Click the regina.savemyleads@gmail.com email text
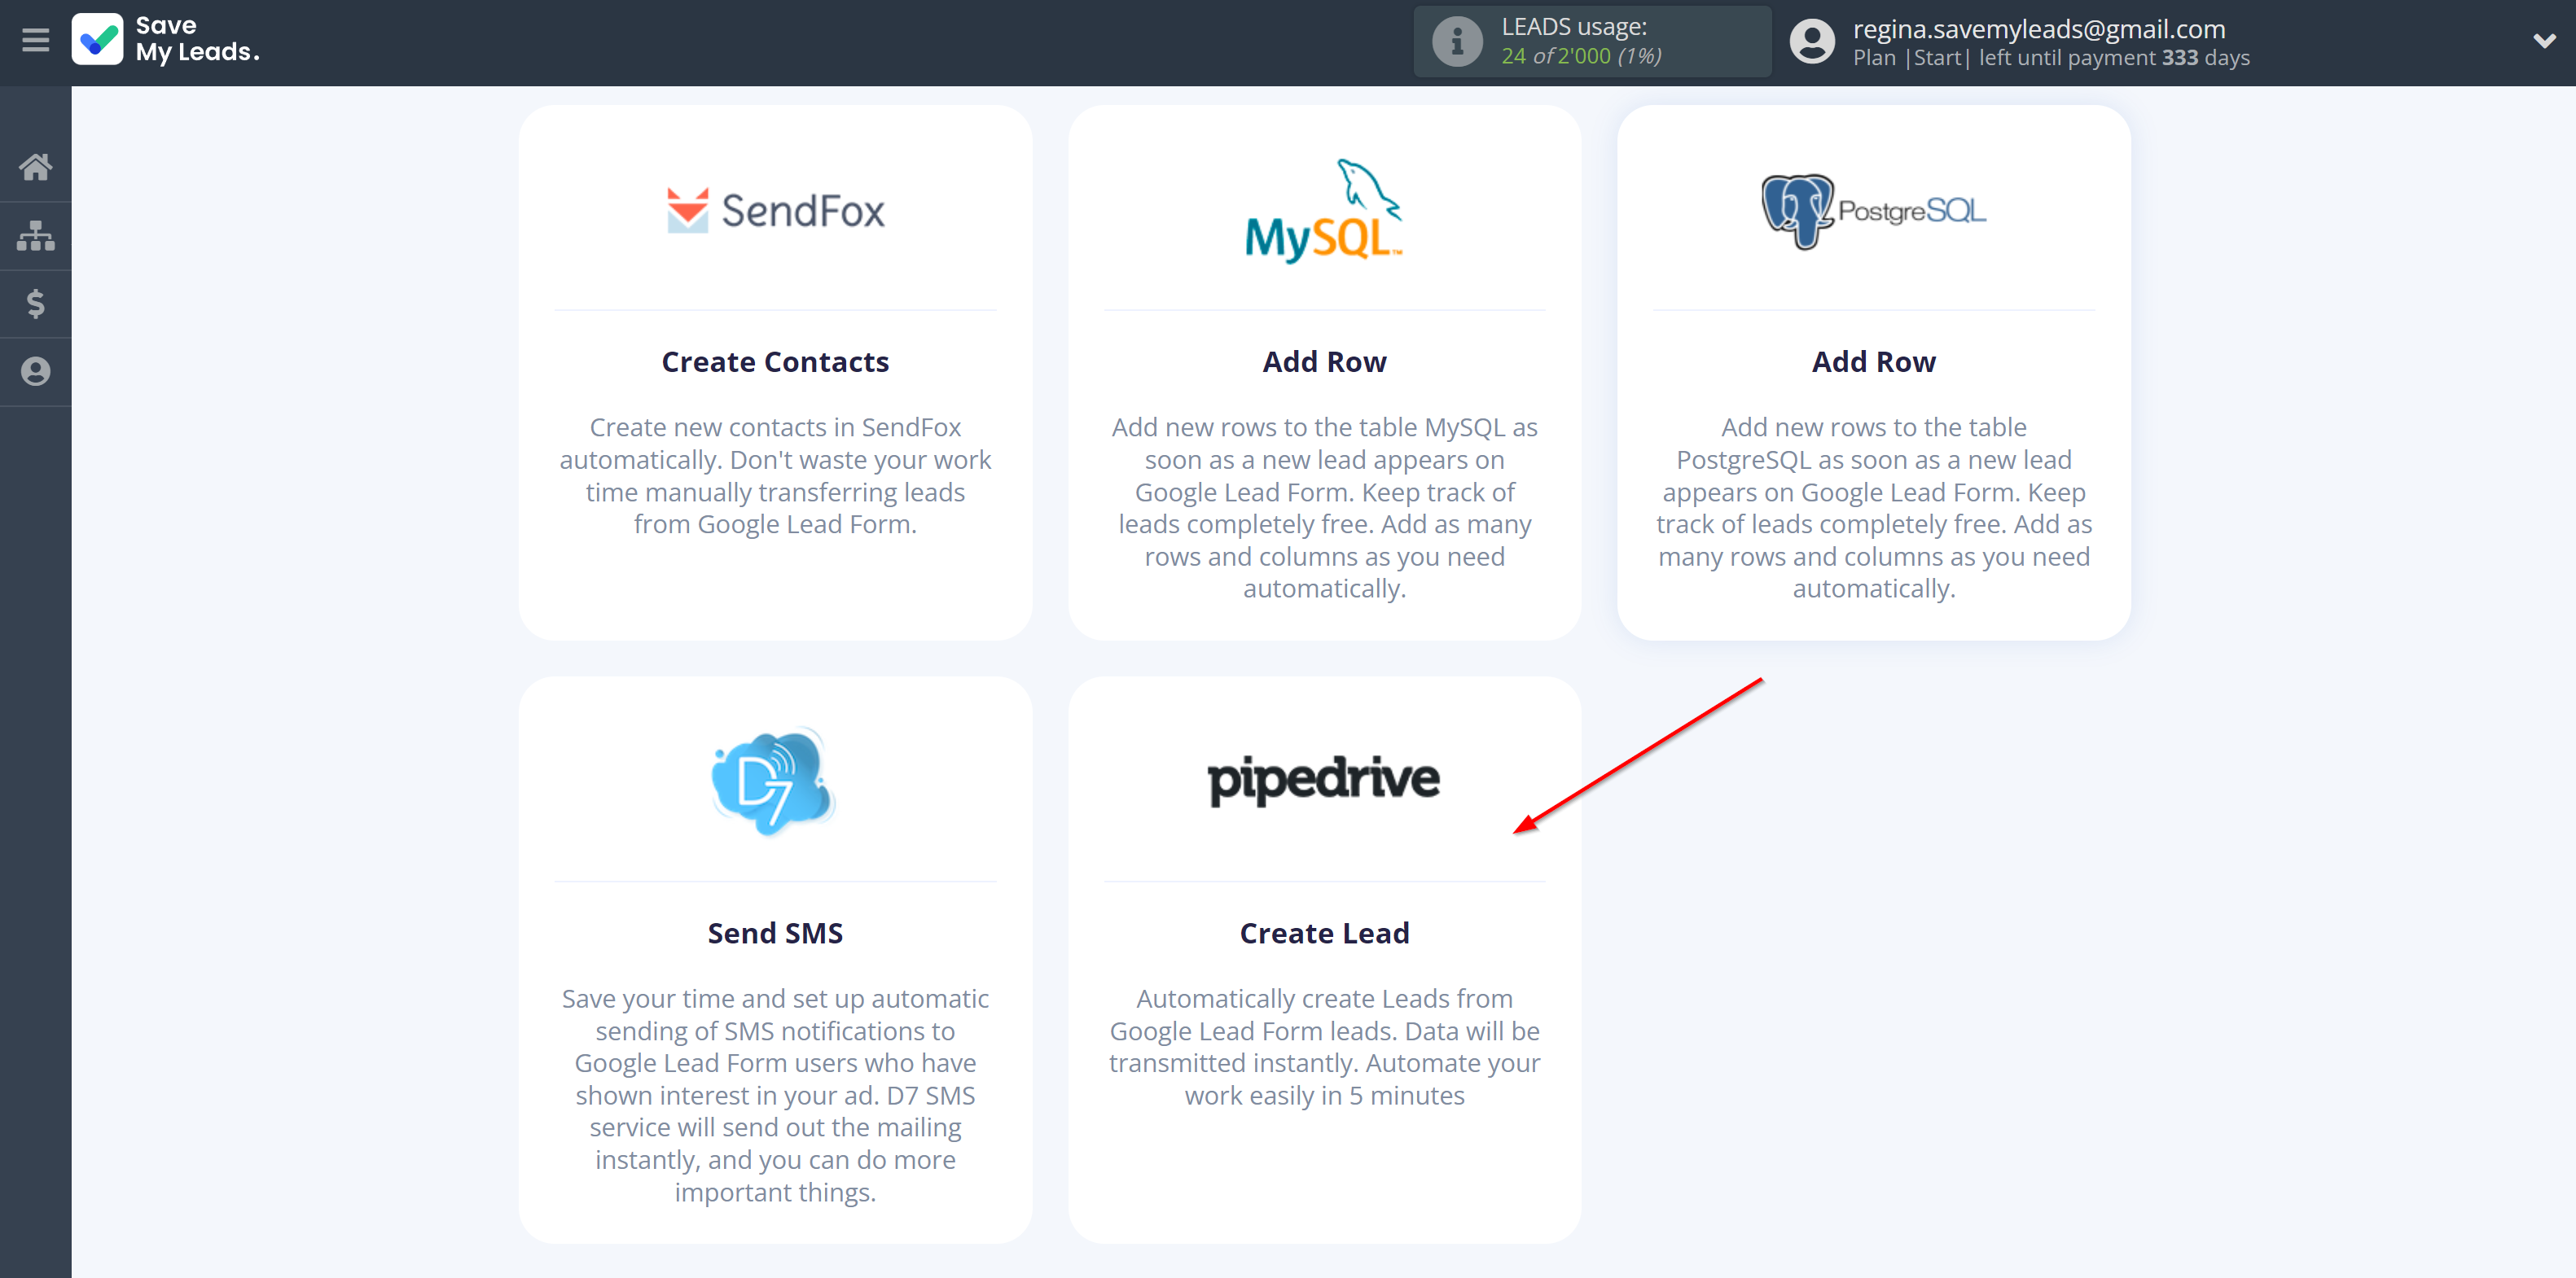 tap(2038, 29)
